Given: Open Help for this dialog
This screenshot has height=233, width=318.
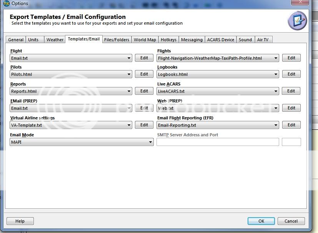Looking at the screenshot, I should (20, 221).
